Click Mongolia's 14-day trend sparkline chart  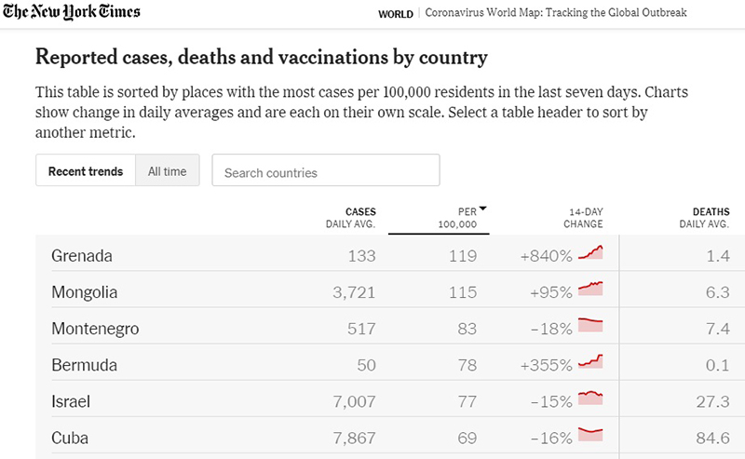(x=590, y=290)
